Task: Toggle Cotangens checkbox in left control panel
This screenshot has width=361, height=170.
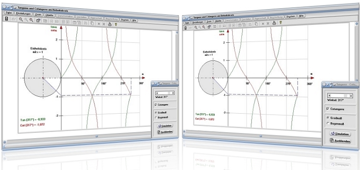Action: [156, 105]
